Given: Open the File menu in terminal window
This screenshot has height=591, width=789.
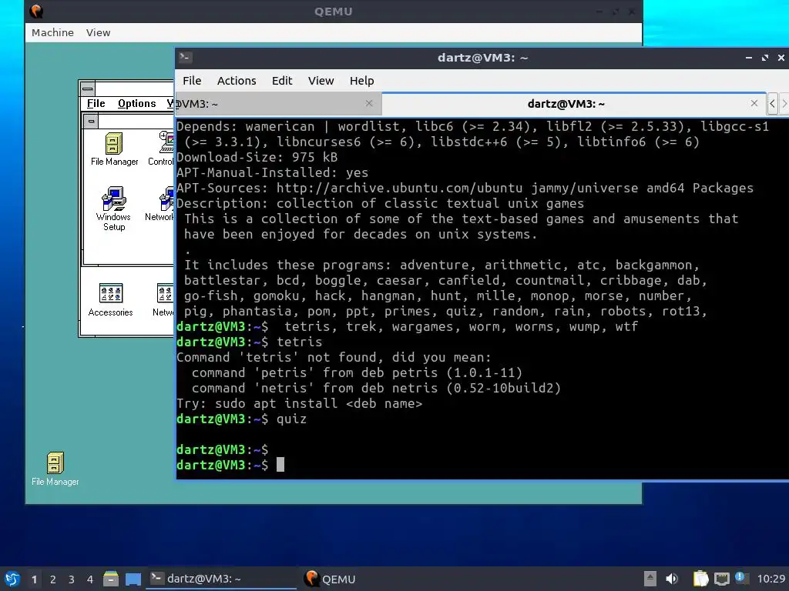Looking at the screenshot, I should pos(192,81).
